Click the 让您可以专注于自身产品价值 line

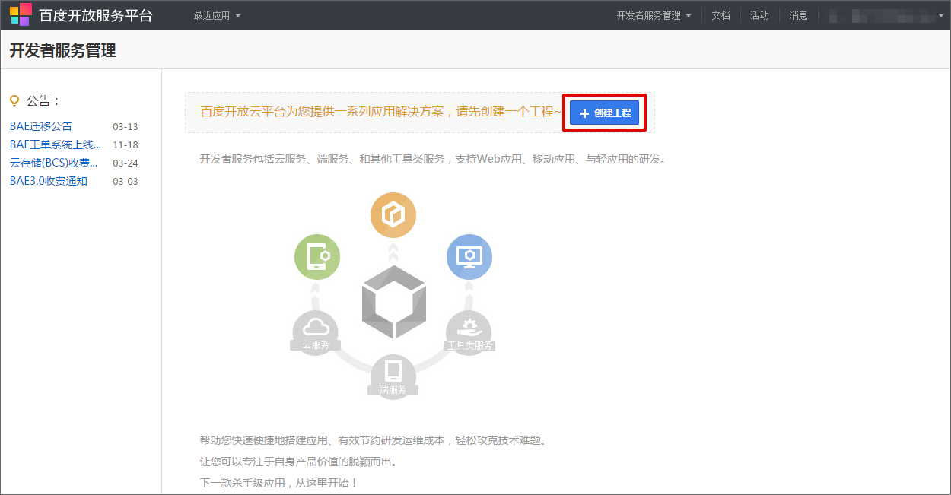coord(298,462)
